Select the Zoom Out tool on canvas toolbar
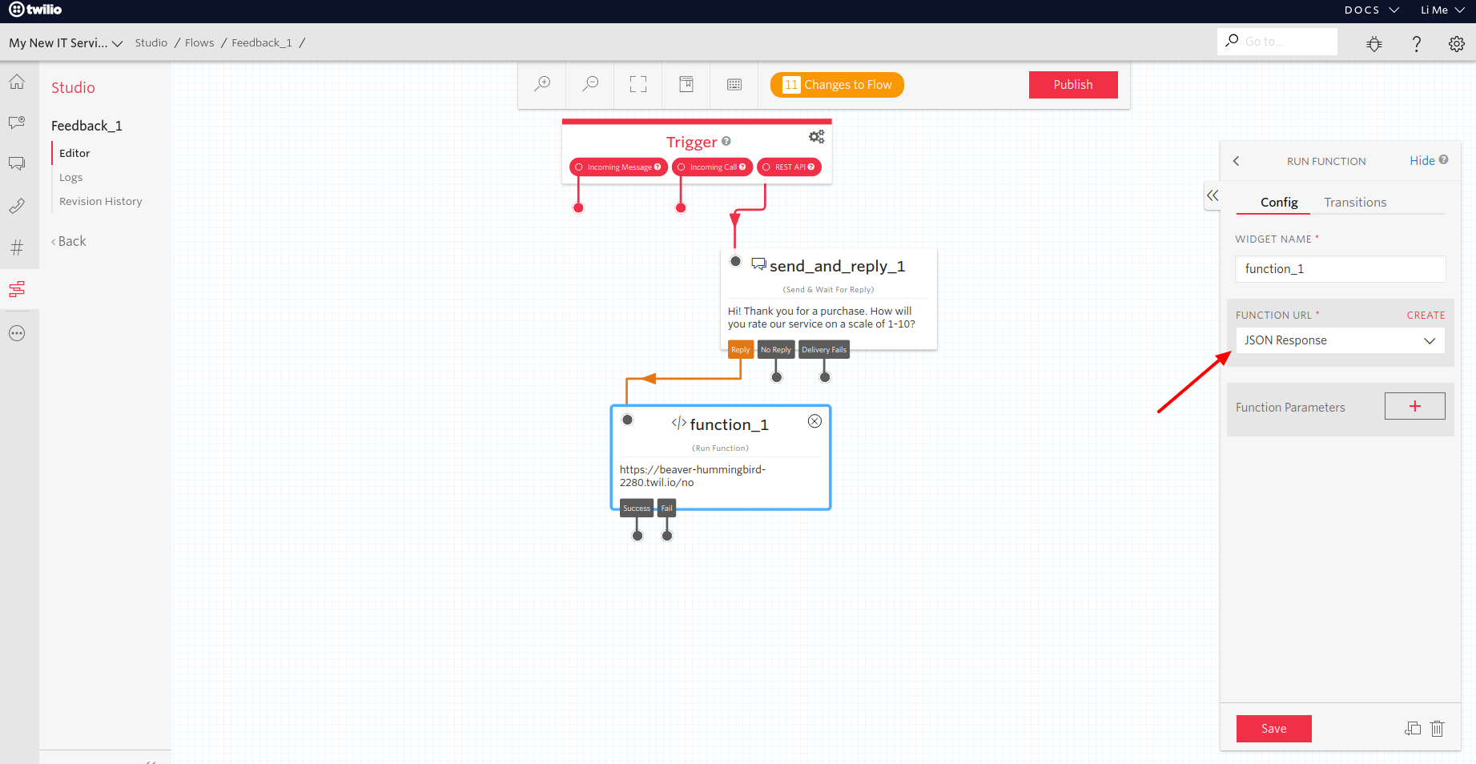The width and height of the screenshot is (1476, 764). point(590,83)
